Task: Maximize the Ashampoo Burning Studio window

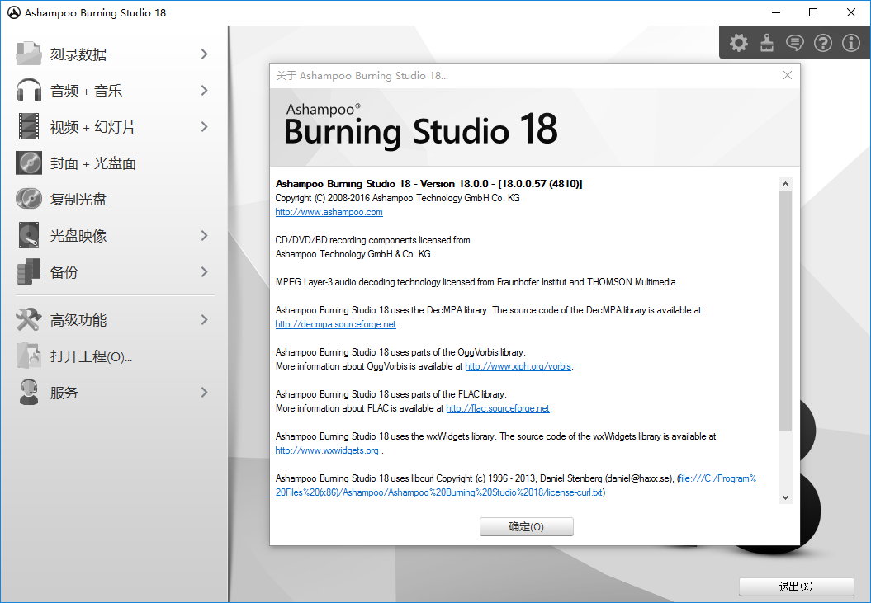Action: tap(813, 12)
